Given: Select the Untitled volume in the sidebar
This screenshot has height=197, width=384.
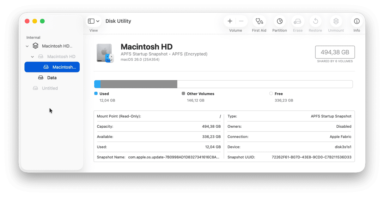Looking at the screenshot, I should [x=49, y=88].
